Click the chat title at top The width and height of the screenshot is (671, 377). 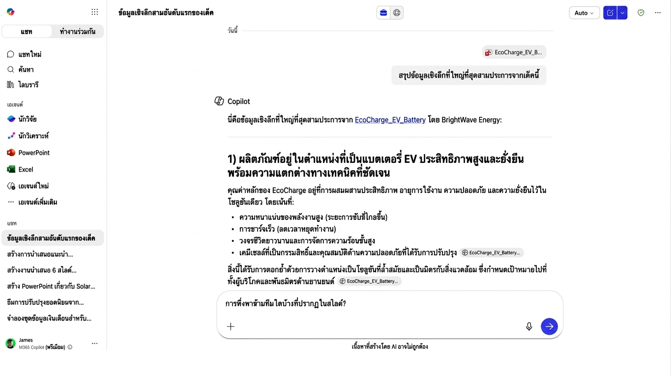pos(166,13)
